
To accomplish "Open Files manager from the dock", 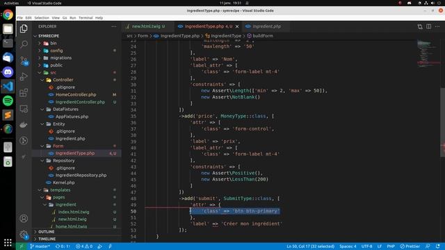I will (8, 29).
